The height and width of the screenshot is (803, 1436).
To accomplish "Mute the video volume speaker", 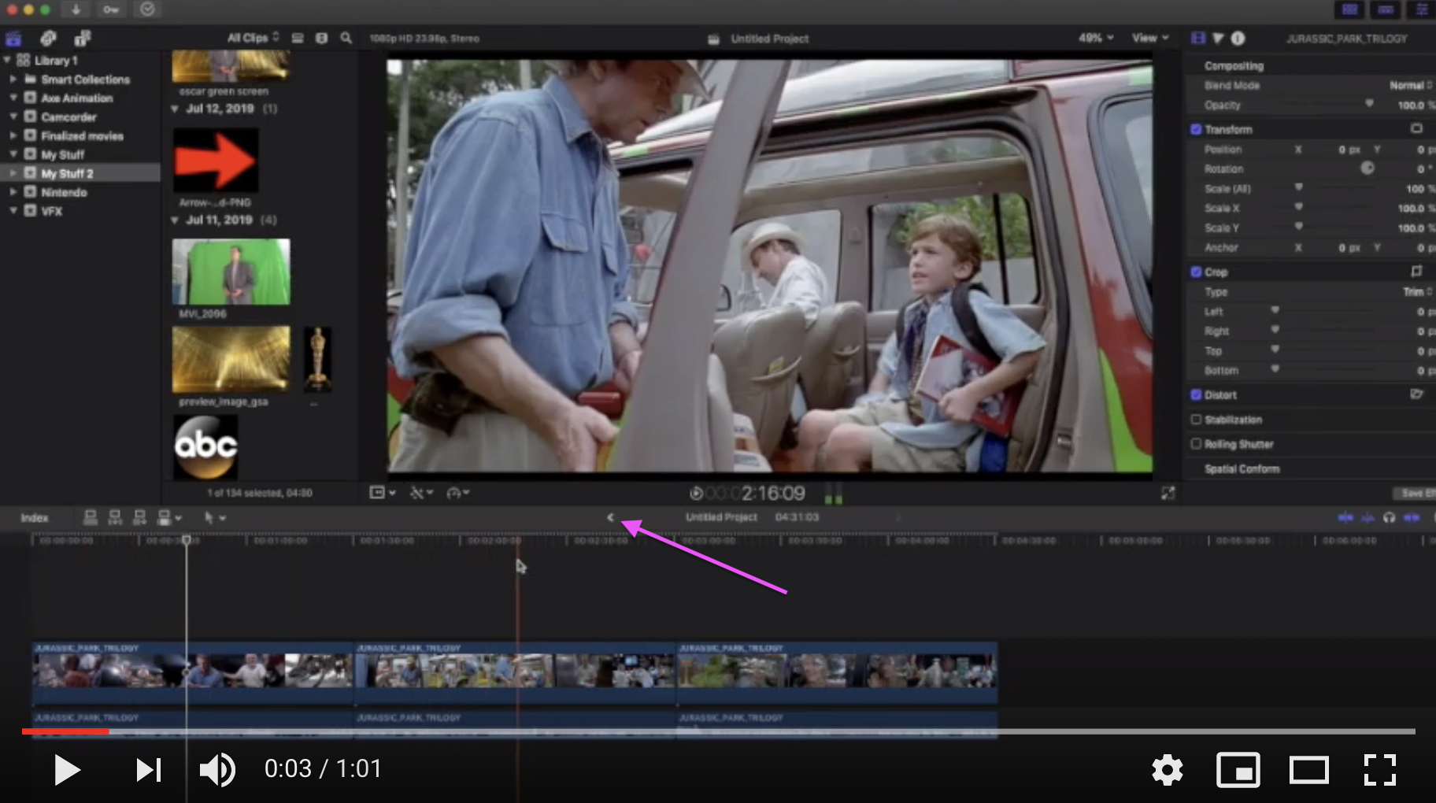I will pos(217,769).
